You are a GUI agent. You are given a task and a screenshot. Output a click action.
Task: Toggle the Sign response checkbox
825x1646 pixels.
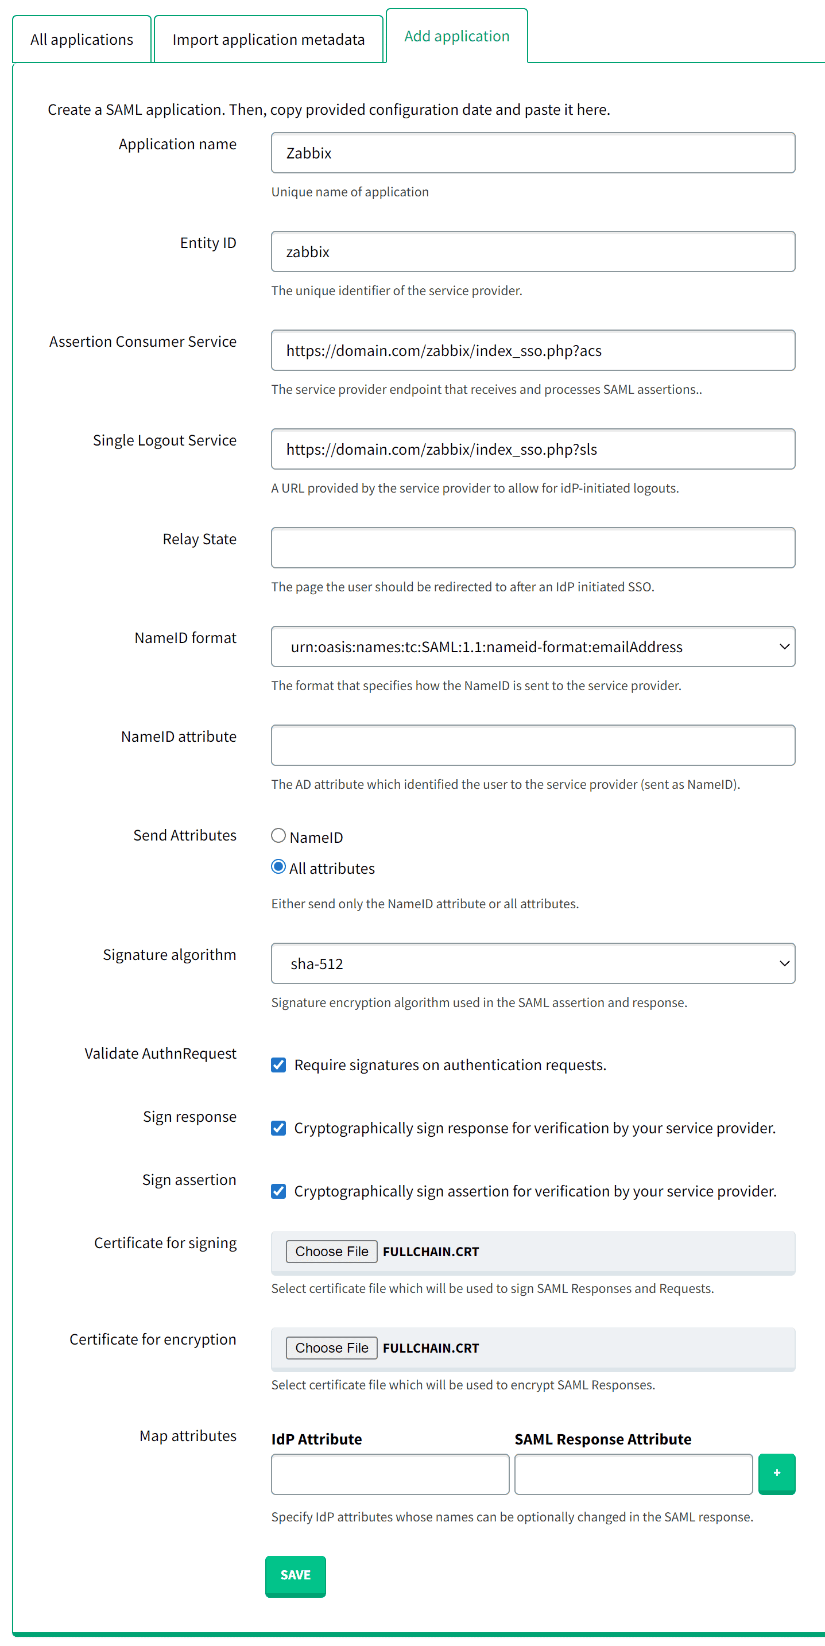click(278, 1128)
